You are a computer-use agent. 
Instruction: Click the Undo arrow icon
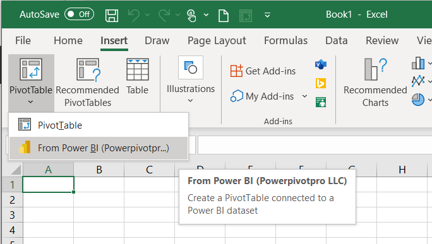point(134,15)
